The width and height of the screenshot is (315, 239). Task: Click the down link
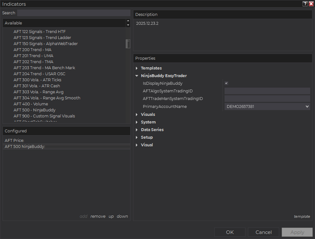(122, 216)
